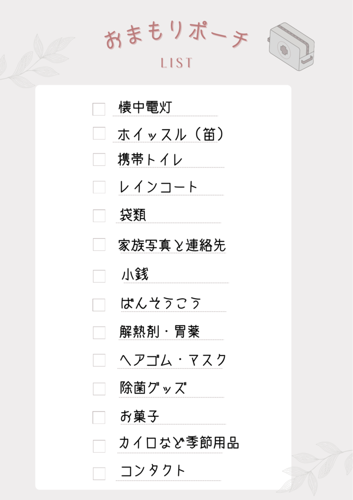Mark the コンタクト checkbox
The width and height of the screenshot is (353, 500).
(99, 473)
